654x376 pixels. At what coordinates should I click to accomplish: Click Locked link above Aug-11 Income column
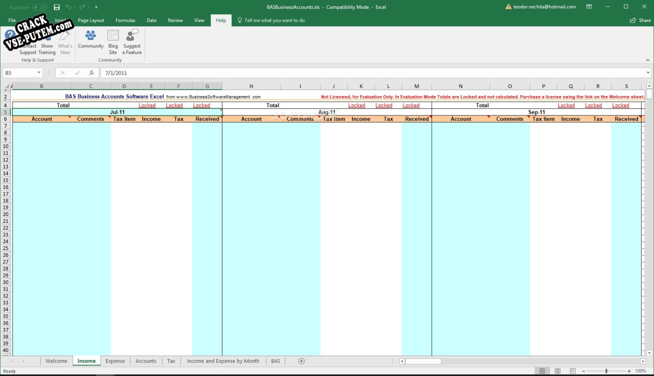(x=357, y=106)
